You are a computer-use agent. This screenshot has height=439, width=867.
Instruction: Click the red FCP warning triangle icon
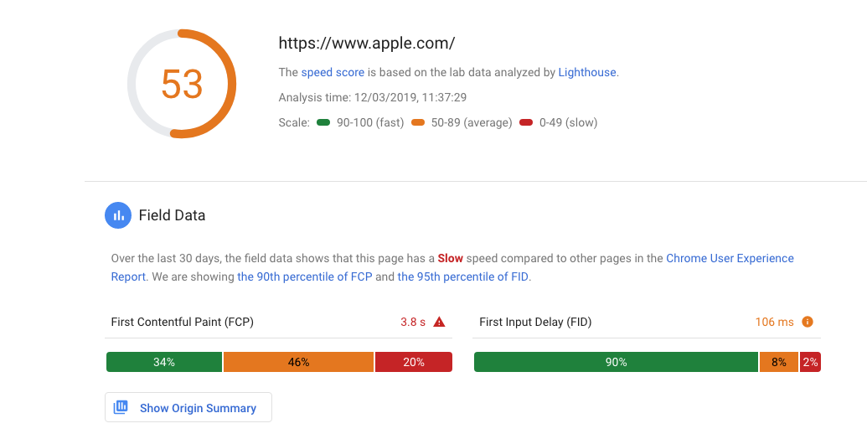point(439,322)
